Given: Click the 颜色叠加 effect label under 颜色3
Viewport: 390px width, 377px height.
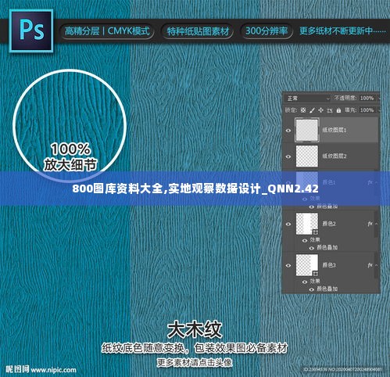Looking at the screenshot, I should (x=327, y=289).
